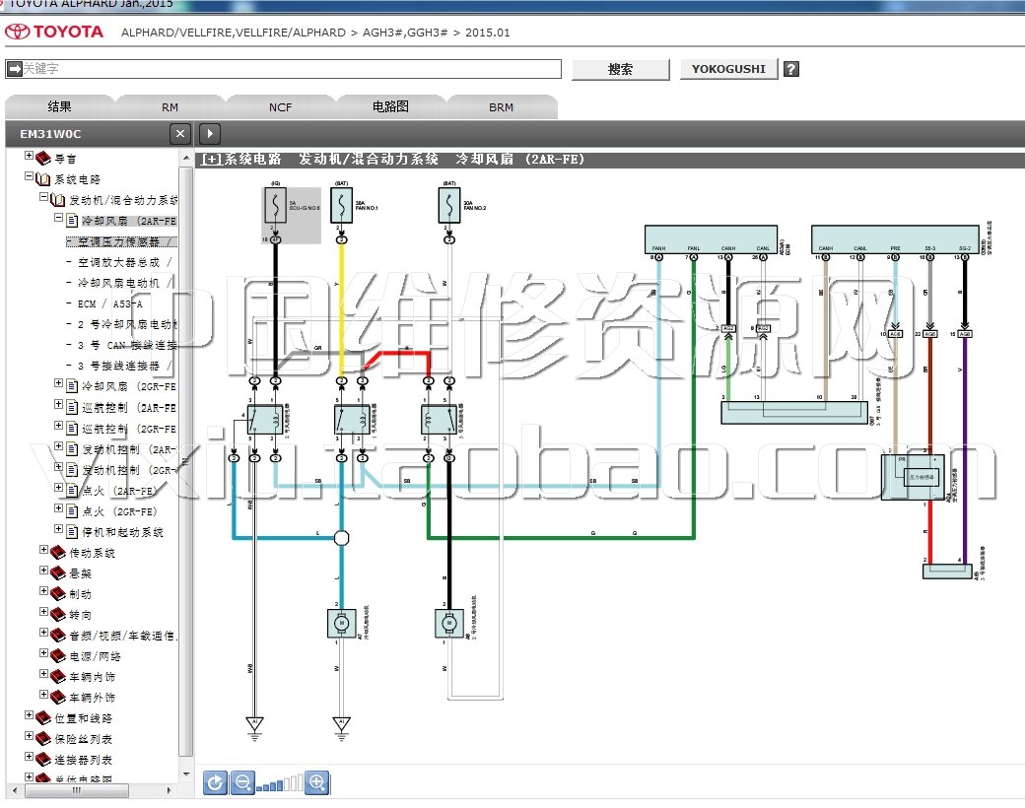Screen dimensions: 1025x808
Task: Click document icon for 冷却风扇 (2AR-FE)
Action: [x=73, y=221]
